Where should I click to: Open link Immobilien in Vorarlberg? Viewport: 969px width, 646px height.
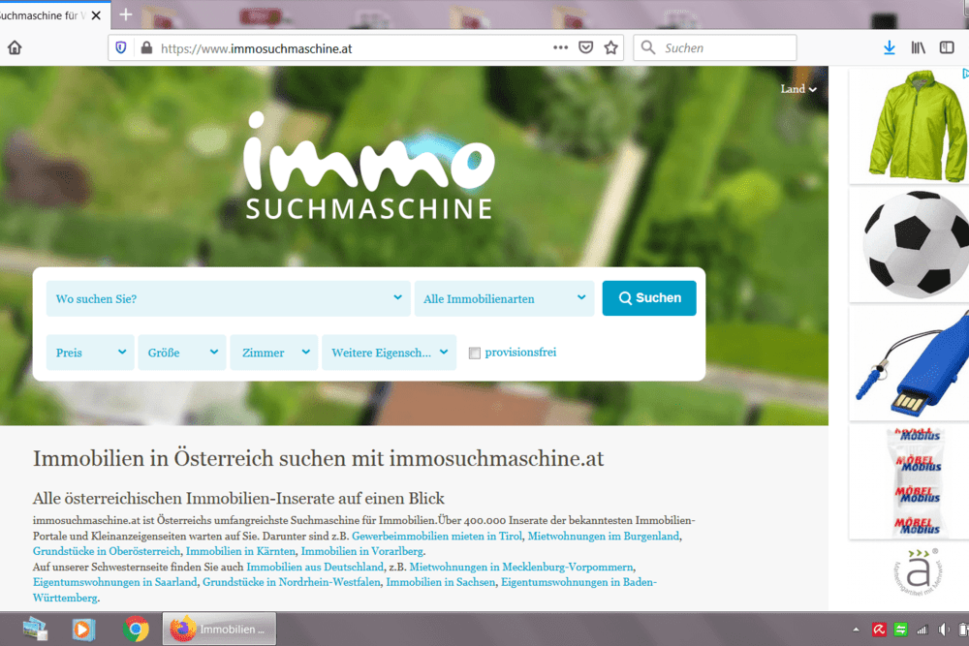[362, 551]
